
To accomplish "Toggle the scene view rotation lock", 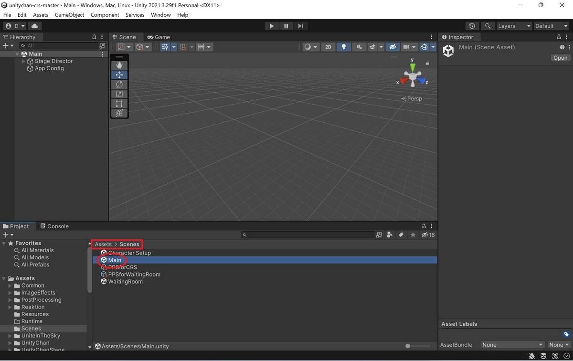I will tap(427, 63).
